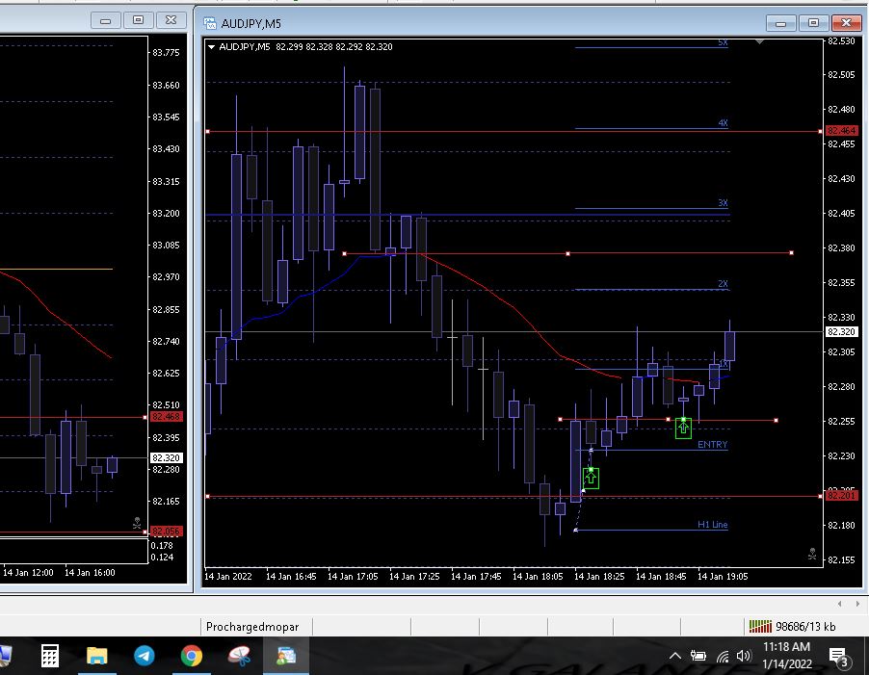This screenshot has width=869, height=675.
Task: Open the Calculator app in taskbar
Action: (x=50, y=656)
